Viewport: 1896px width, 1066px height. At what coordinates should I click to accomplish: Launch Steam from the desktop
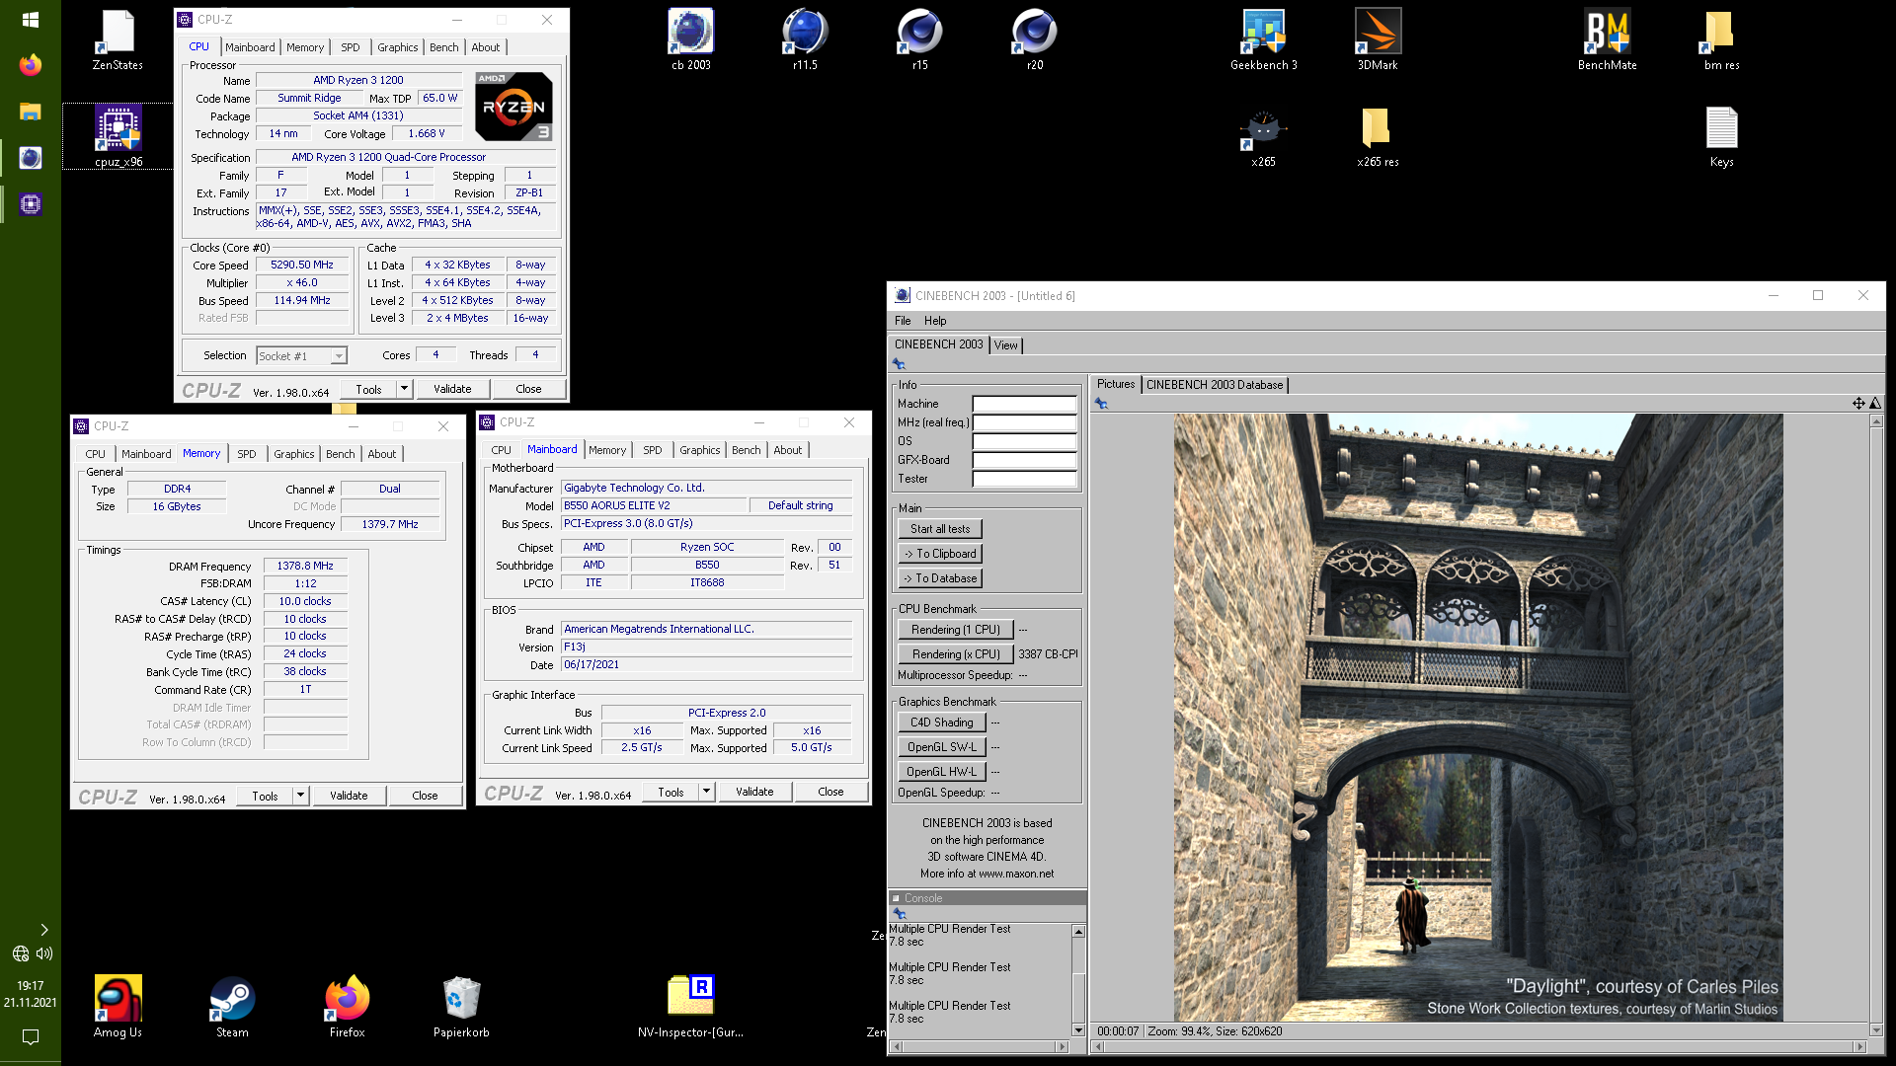[232, 1007]
